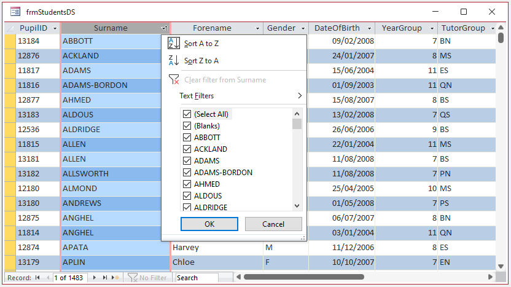
Task: Uncheck ACKLAND in filter list
Action: (187, 149)
